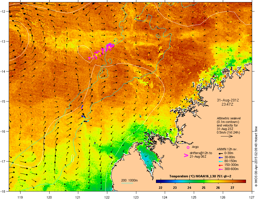
Task: Click the longitude axis label 121
Action: (78, 197)
